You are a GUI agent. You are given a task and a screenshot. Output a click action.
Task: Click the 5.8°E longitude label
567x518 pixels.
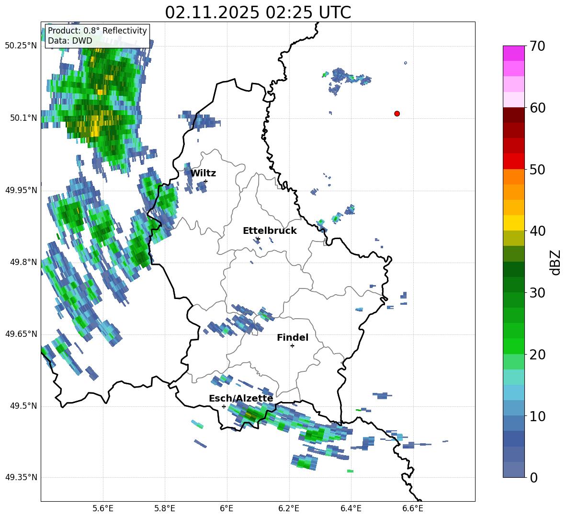pyautogui.click(x=165, y=508)
